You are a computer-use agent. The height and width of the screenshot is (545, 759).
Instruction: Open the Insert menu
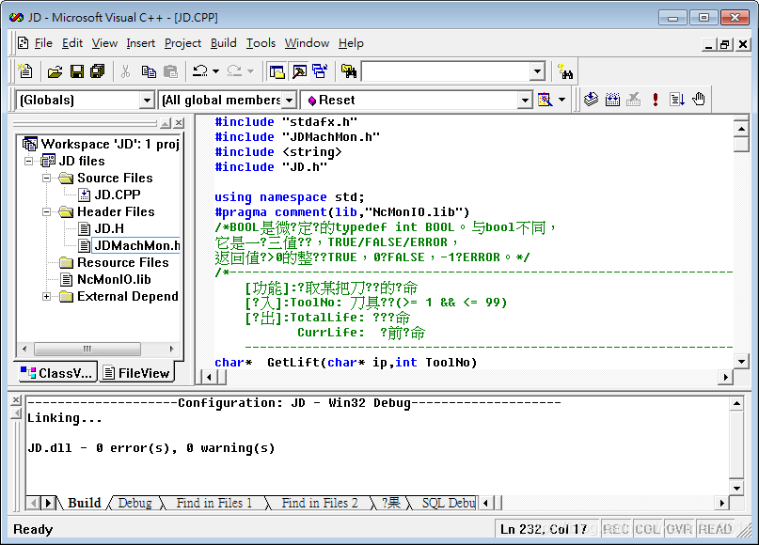tap(140, 43)
